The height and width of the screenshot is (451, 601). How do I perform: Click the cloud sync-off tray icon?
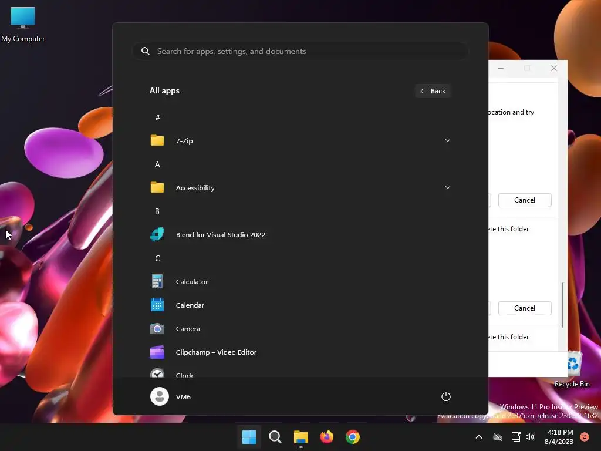tap(498, 437)
